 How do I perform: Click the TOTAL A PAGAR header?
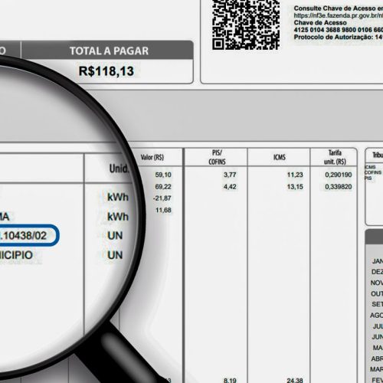[109, 51]
